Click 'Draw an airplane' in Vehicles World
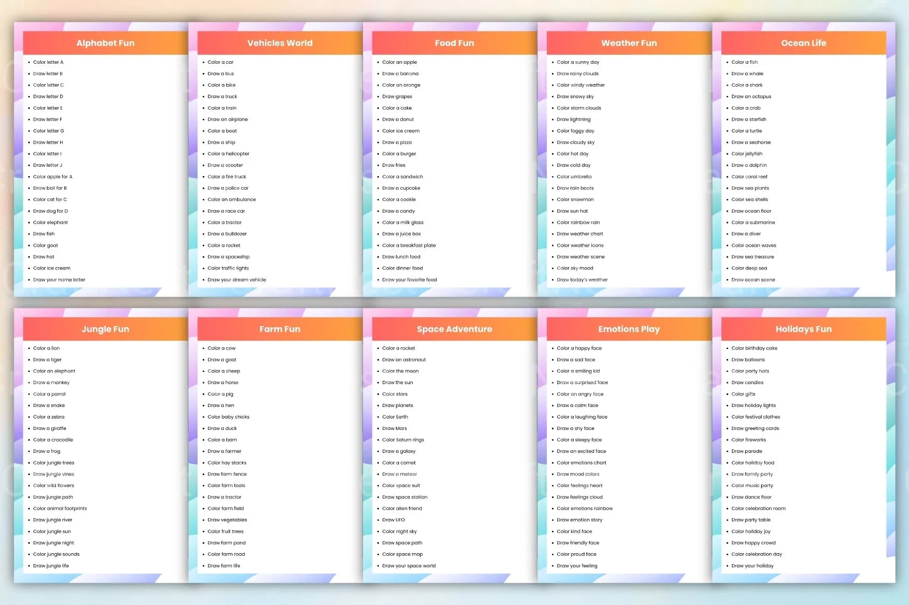909x605 pixels. click(228, 120)
